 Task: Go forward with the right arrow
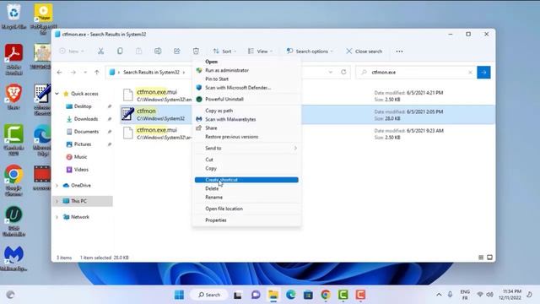[x=73, y=73]
